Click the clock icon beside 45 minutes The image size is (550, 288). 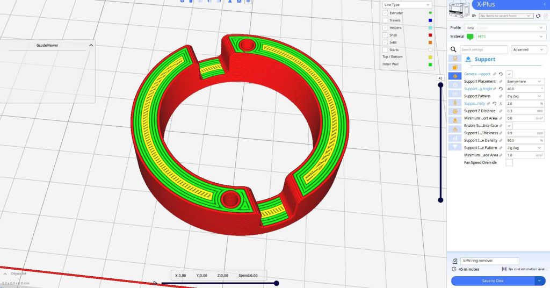[454, 269]
